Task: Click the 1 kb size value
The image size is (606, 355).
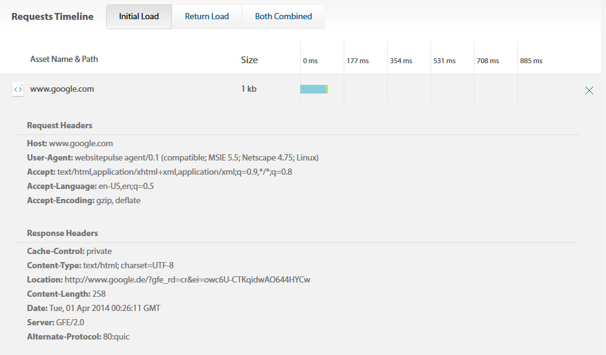Action: pyautogui.click(x=249, y=89)
